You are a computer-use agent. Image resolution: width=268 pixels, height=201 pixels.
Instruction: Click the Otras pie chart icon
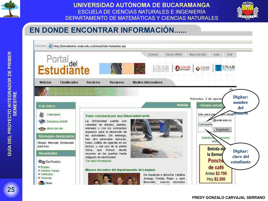[x=41, y=183]
